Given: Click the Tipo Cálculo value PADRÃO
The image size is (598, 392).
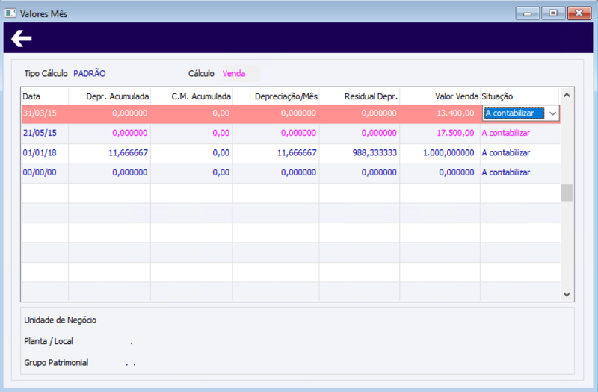Looking at the screenshot, I should (x=90, y=73).
